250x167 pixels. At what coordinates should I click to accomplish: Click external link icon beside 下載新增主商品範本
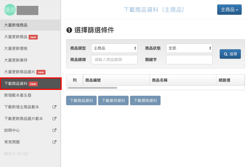coord(54,107)
